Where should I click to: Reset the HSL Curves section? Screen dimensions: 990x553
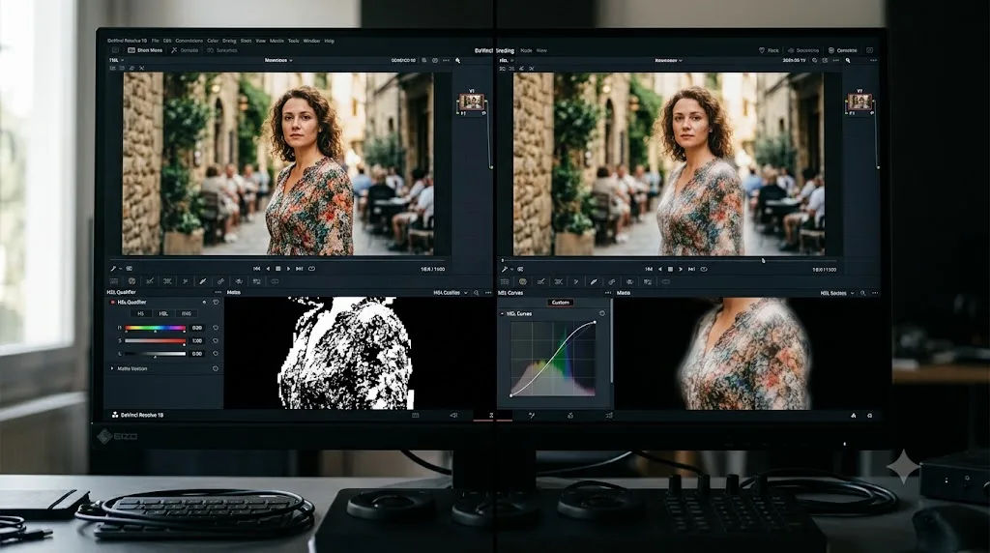[601, 314]
